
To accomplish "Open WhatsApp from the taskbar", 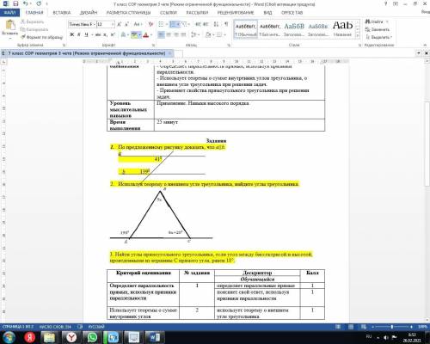I will [x=92, y=337].
